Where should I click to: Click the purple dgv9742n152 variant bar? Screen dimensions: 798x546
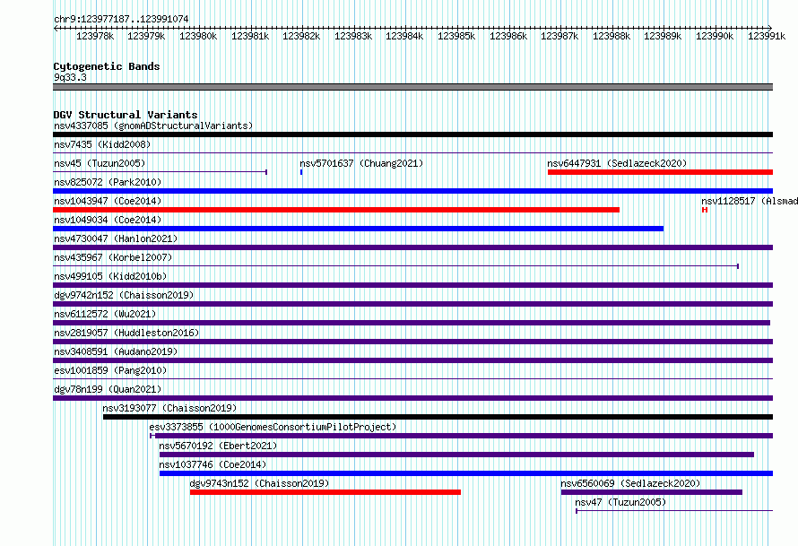[x=412, y=304]
